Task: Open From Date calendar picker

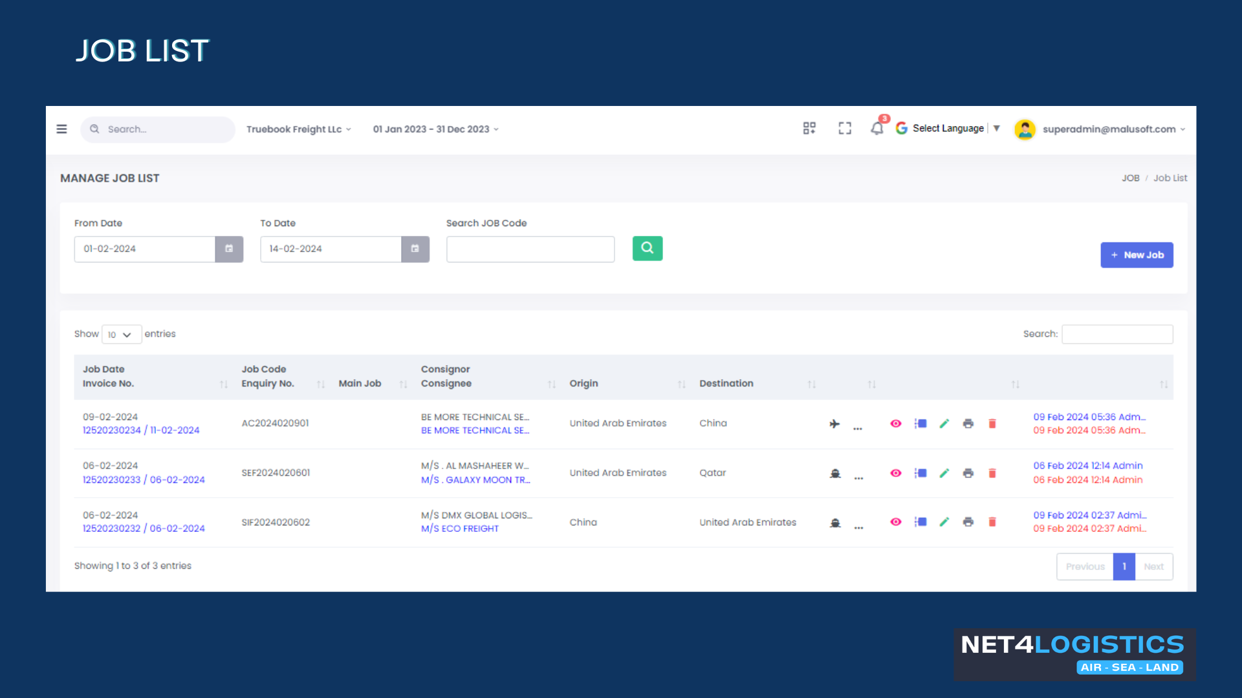Action: pos(229,249)
